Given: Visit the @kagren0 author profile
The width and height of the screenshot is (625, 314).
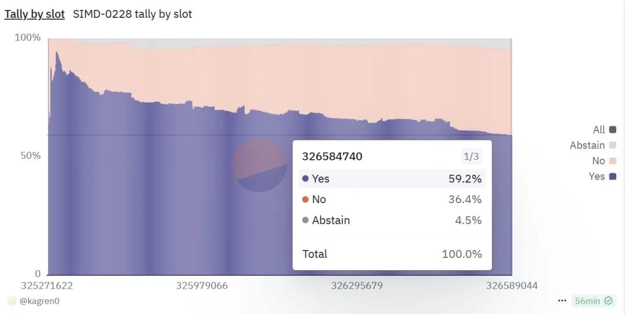Looking at the screenshot, I should pos(39,301).
